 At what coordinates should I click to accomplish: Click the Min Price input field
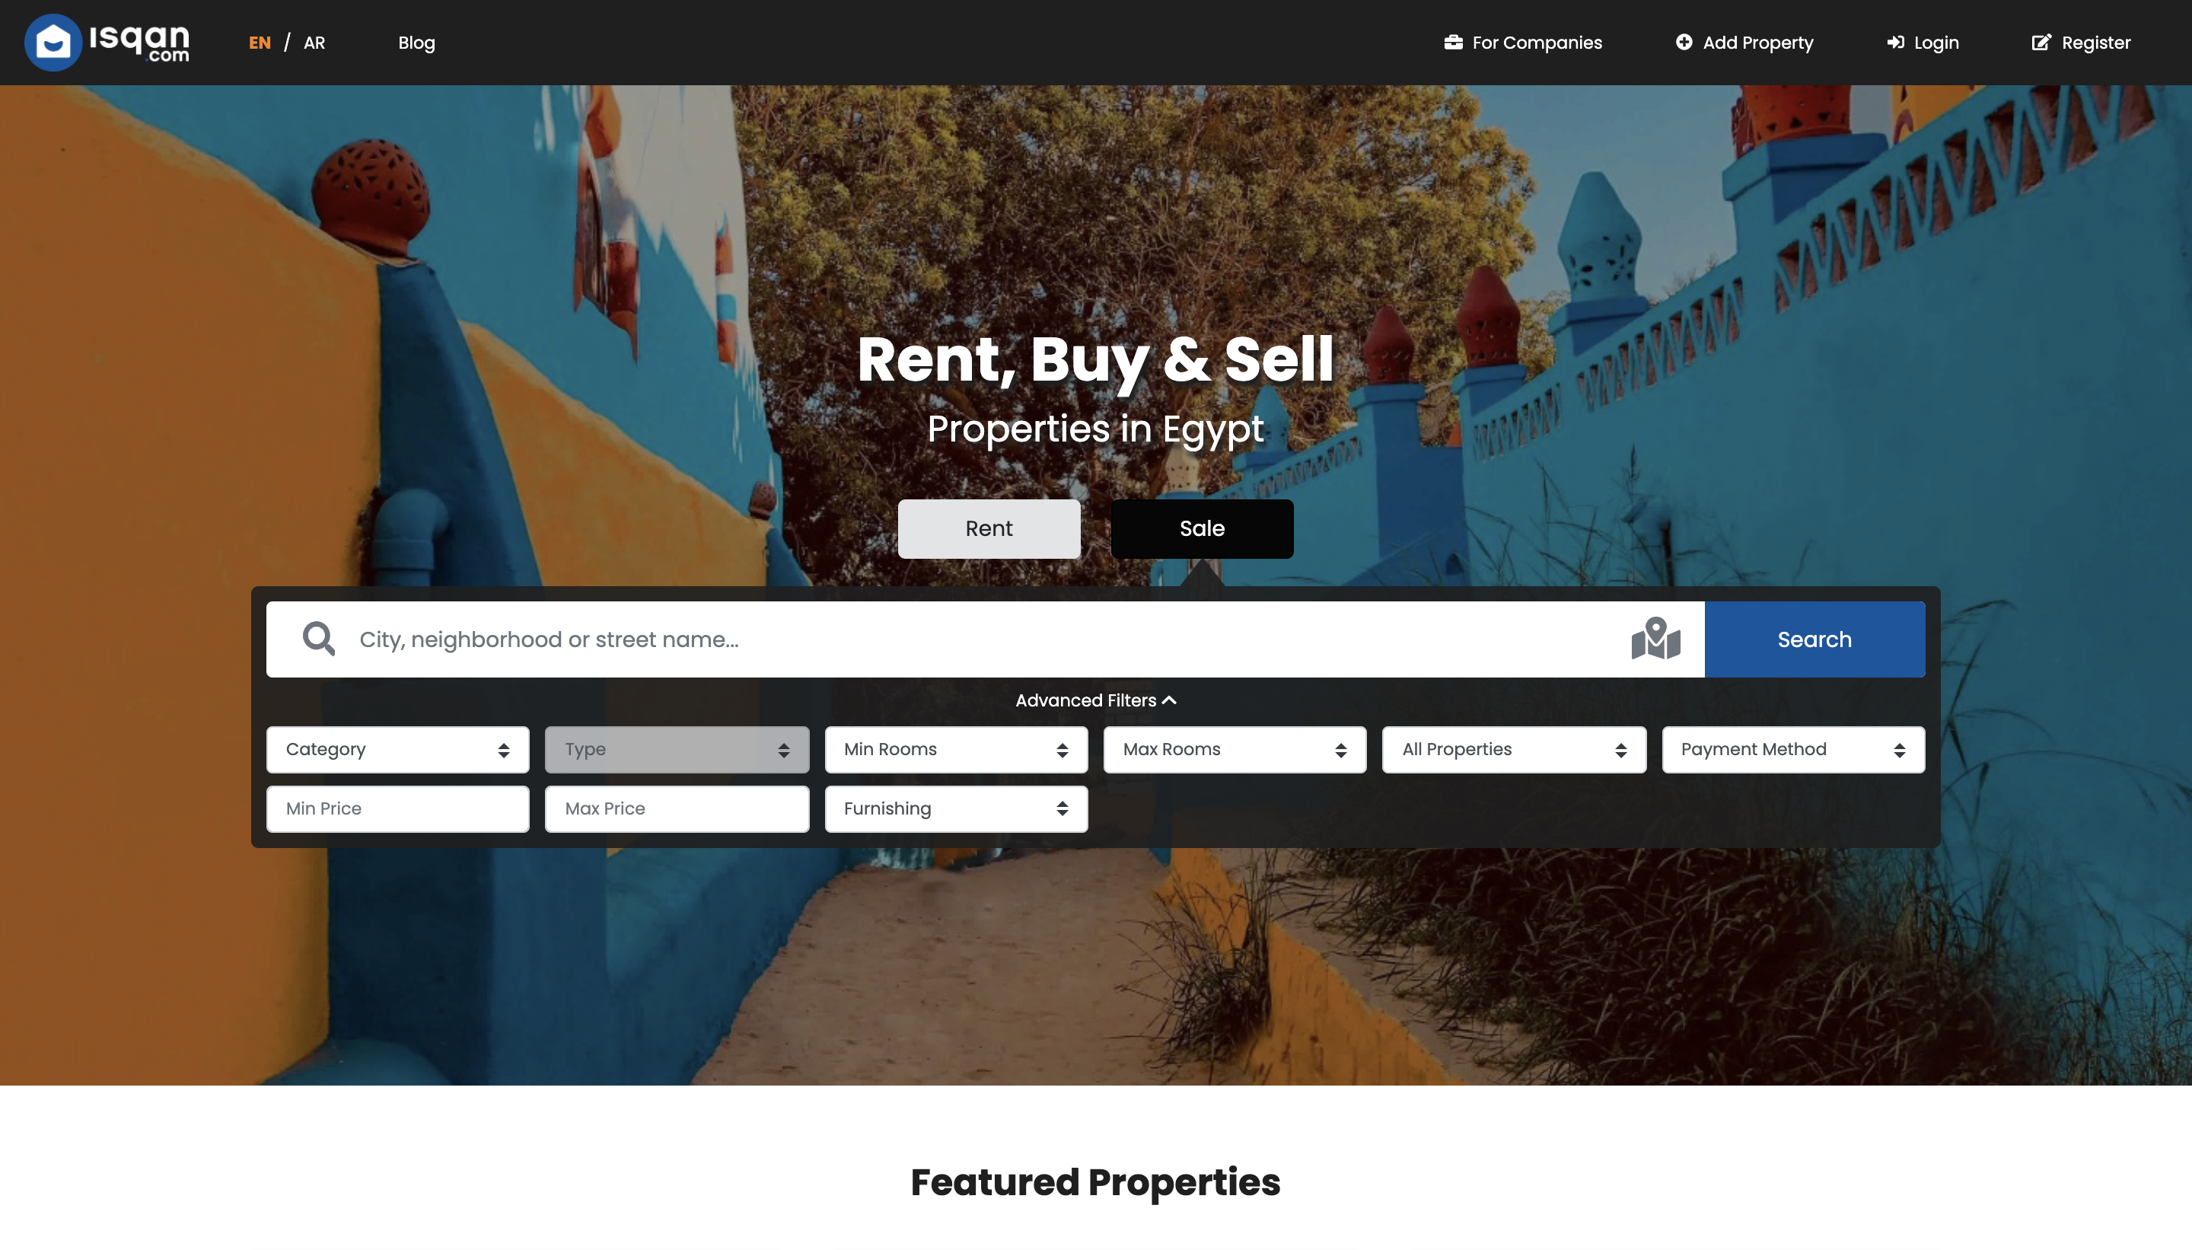[x=397, y=808]
